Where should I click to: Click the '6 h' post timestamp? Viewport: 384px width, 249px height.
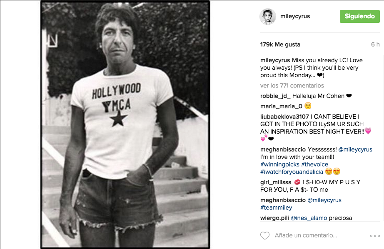pyautogui.click(x=375, y=44)
